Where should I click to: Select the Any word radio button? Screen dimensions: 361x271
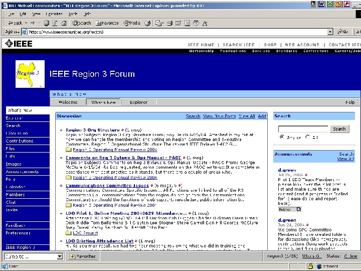point(282,137)
